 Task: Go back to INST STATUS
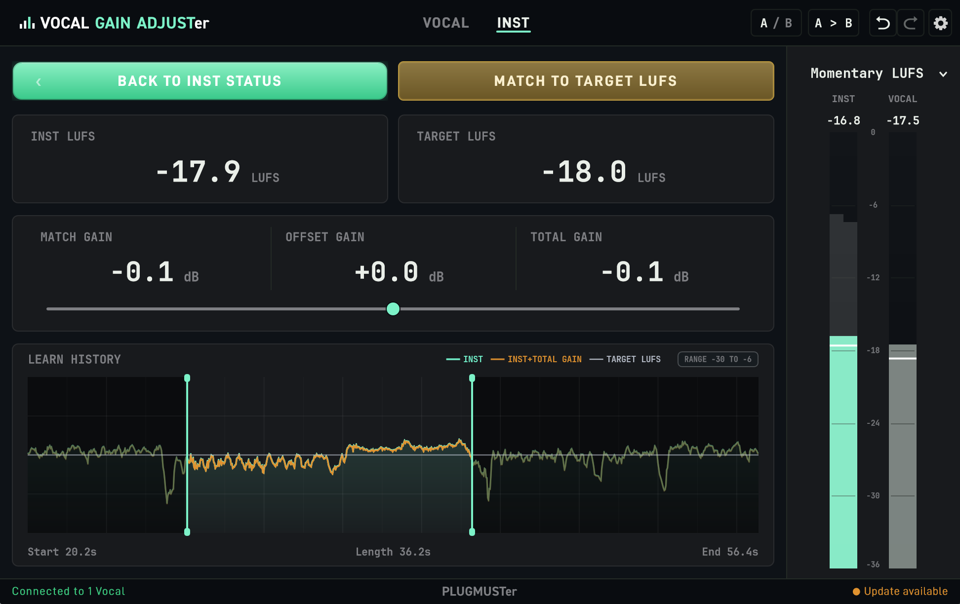click(200, 81)
